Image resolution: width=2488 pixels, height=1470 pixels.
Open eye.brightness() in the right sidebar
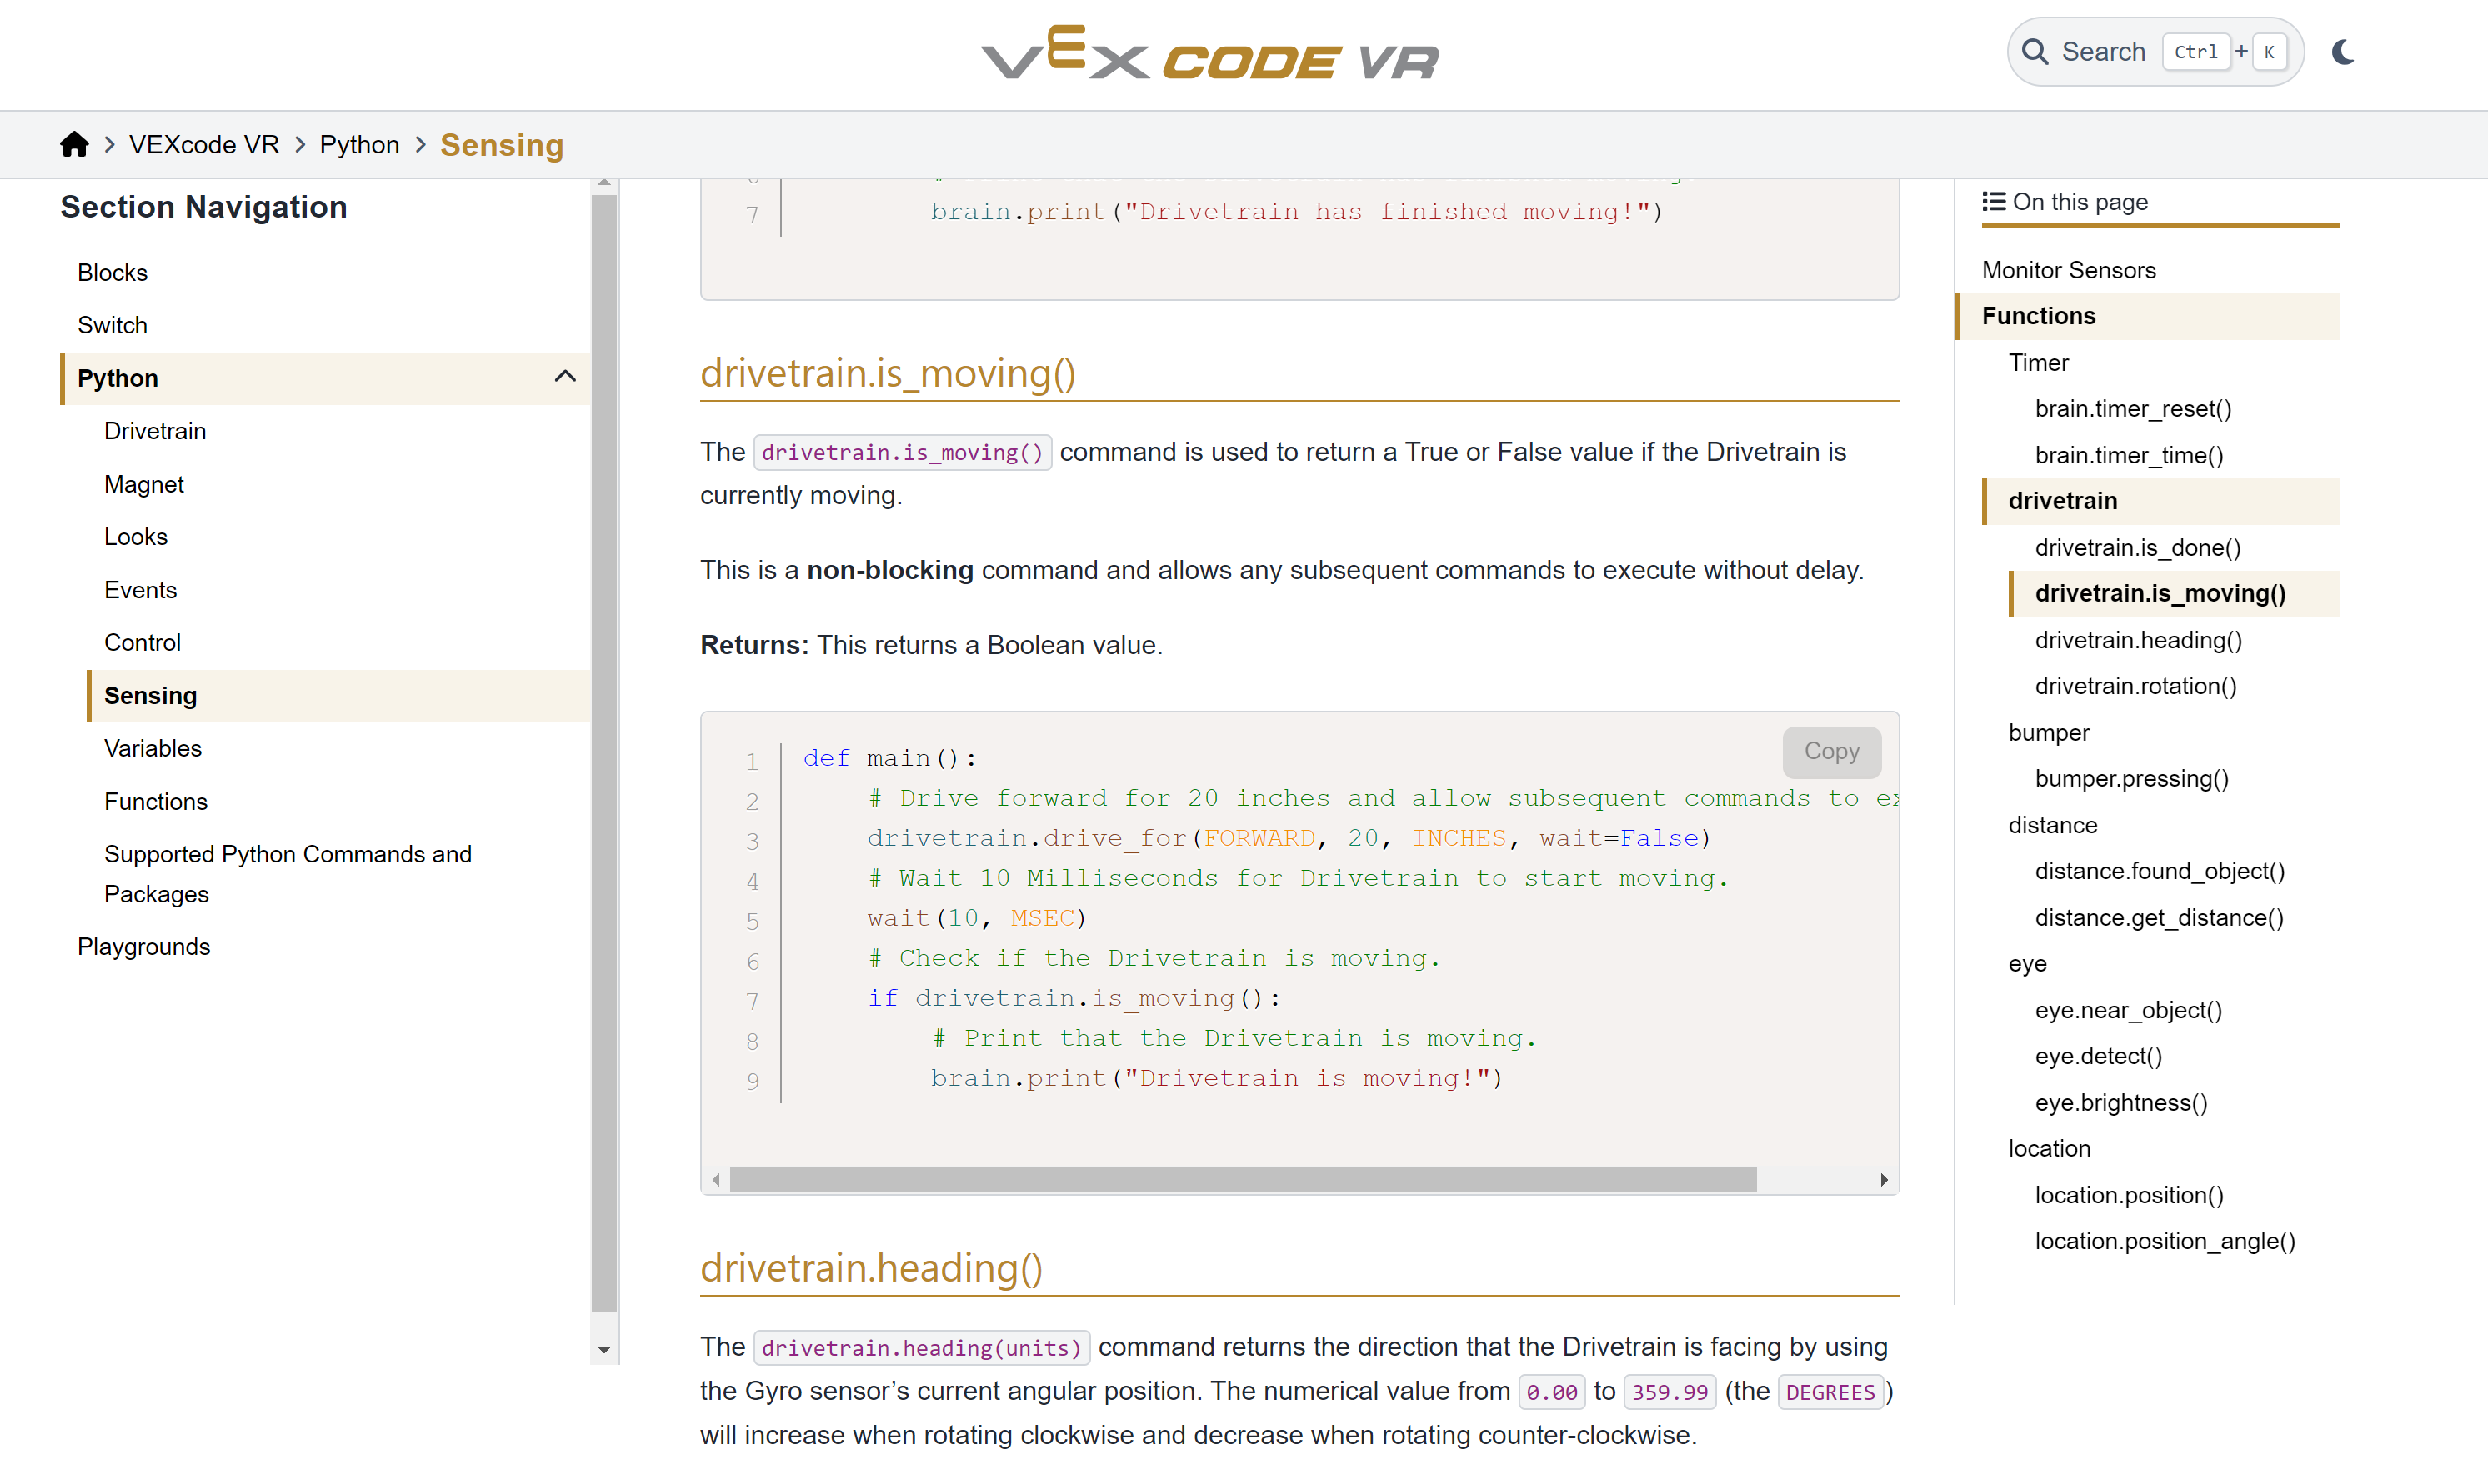point(2120,1102)
